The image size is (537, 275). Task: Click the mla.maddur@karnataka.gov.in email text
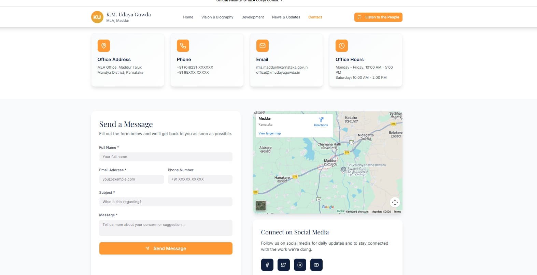coord(282,67)
